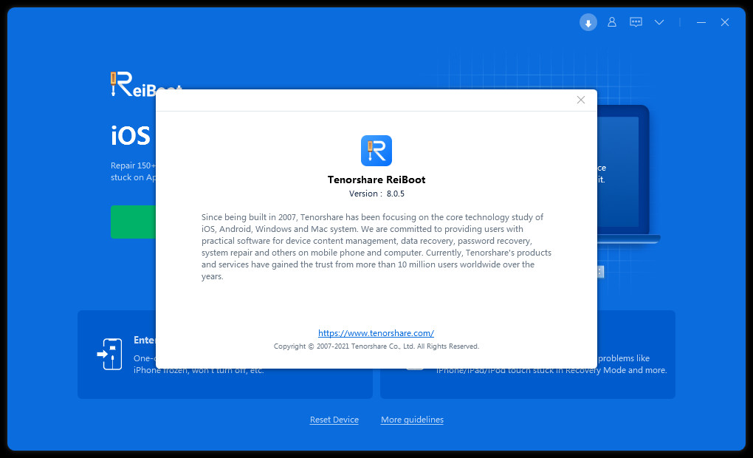The width and height of the screenshot is (753, 458).
Task: Open the feedback chat icon
Action: tap(636, 22)
